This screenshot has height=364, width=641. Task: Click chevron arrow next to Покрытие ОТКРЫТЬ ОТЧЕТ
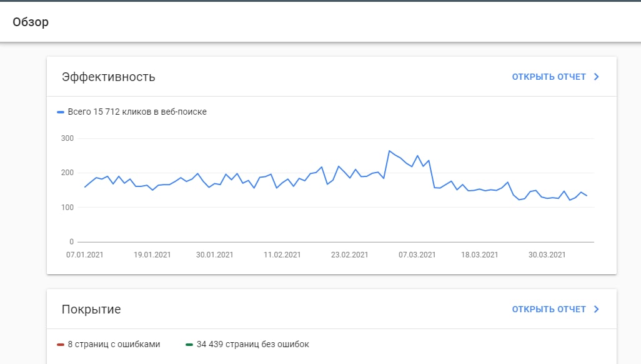597,309
